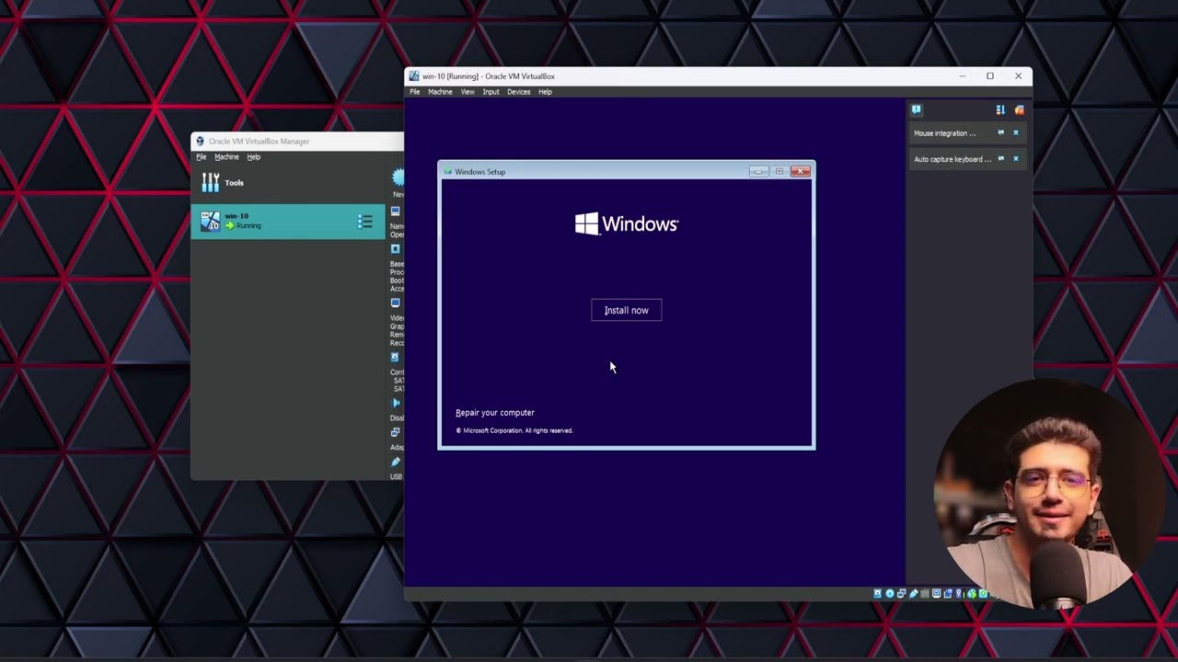Click the display settings status icon
The image size is (1178, 662).
pos(936,594)
